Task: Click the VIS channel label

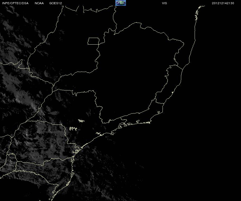Action: tap(164, 3)
